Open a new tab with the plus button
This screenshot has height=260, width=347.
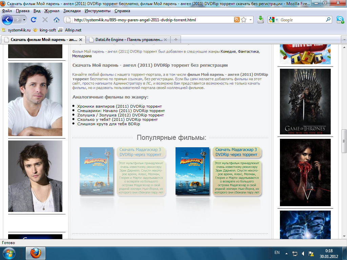click(x=176, y=40)
